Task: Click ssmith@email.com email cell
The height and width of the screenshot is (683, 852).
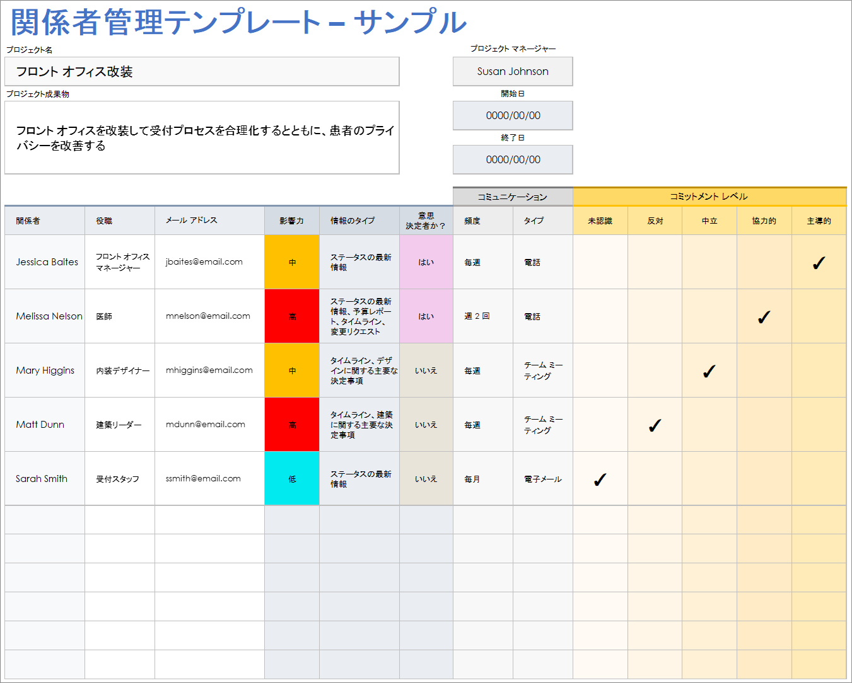Action: (209, 479)
